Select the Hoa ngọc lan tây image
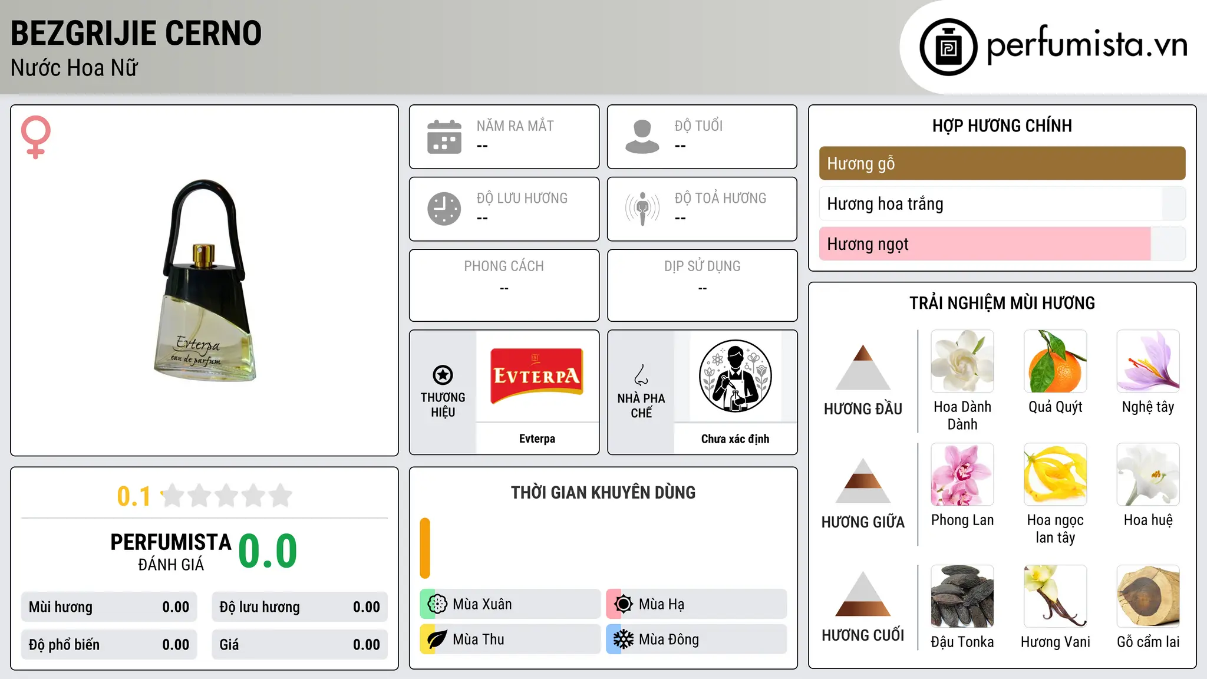Image resolution: width=1207 pixels, height=679 pixels. tap(1056, 474)
